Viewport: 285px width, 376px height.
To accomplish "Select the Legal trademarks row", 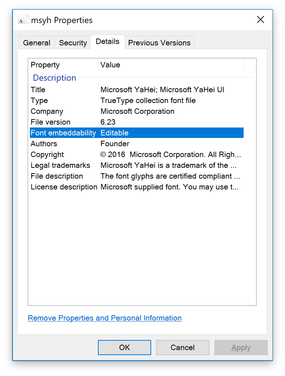I will click(136, 165).
